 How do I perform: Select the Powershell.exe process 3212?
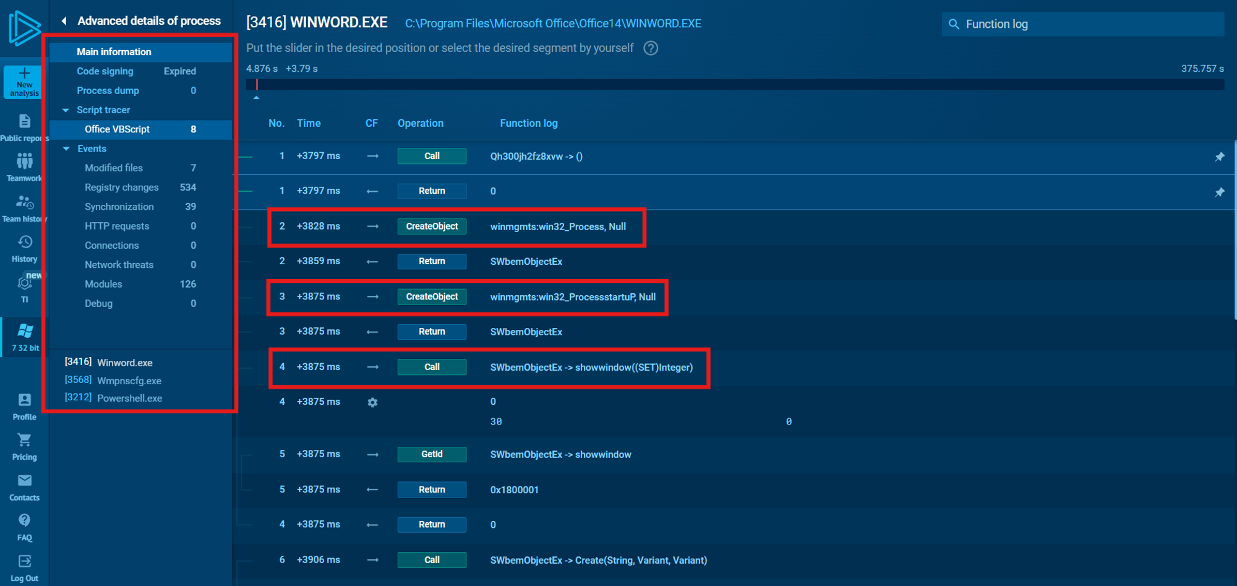tap(129, 399)
